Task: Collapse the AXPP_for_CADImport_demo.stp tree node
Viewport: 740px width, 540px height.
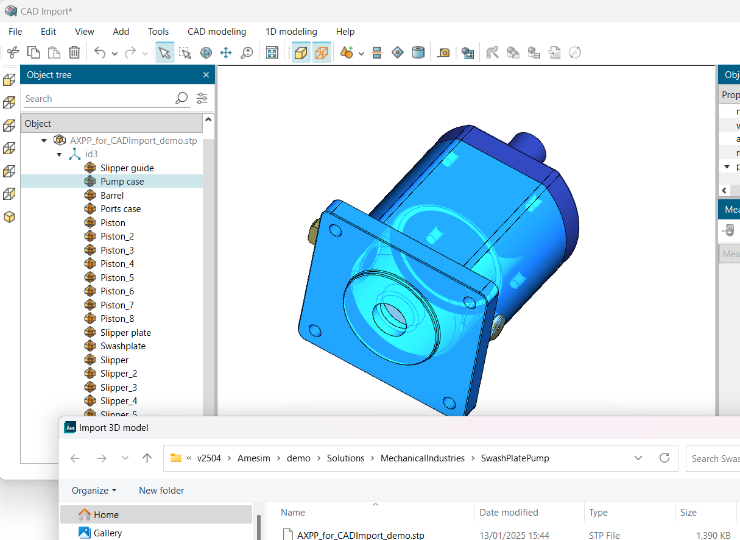Action: (44, 141)
